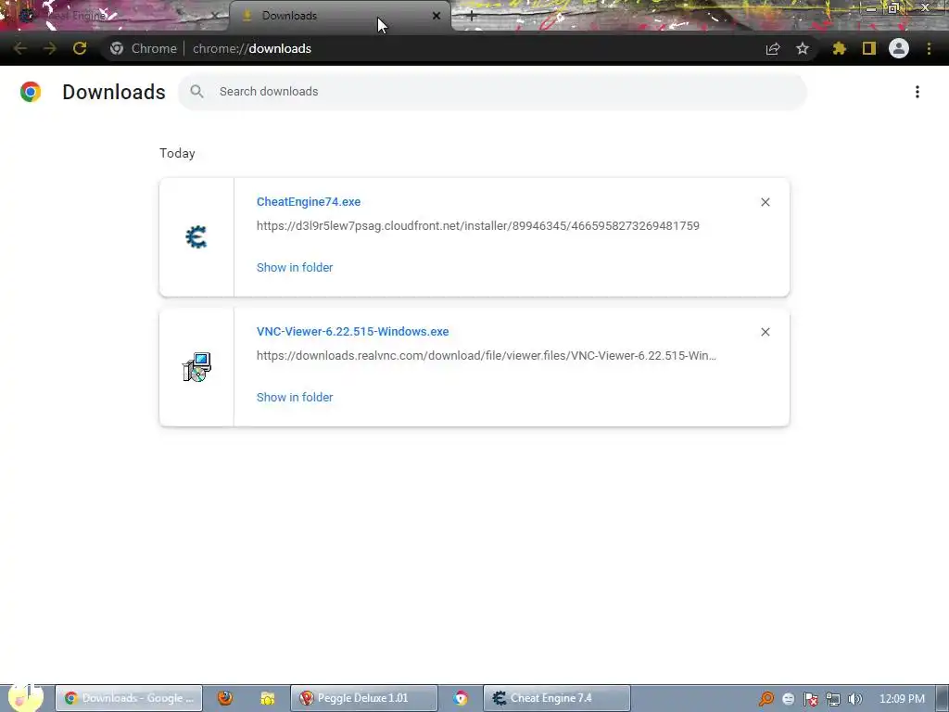This screenshot has height=712, width=949.
Task: Open the Start button on the taskbar
Action: (23, 698)
